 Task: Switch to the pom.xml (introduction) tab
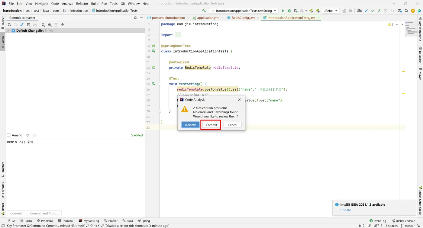click(x=168, y=18)
